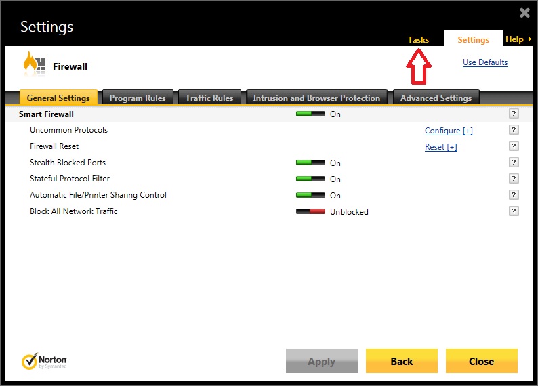Open the Tasks tab at top
Screen dimensions: 538x386
pyautogui.click(x=418, y=40)
